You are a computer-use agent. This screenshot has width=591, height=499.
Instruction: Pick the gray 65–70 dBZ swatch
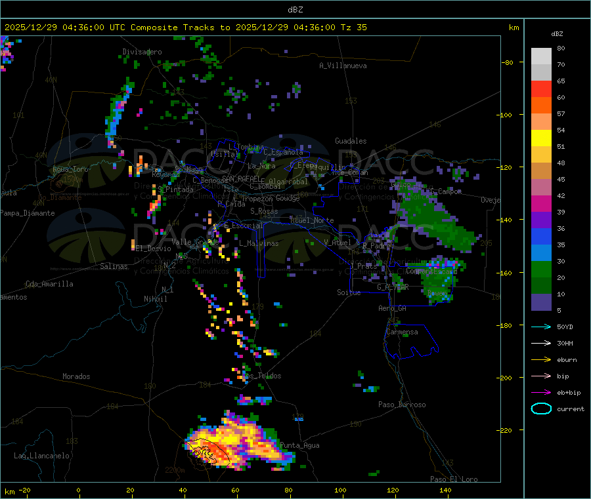[x=541, y=73]
